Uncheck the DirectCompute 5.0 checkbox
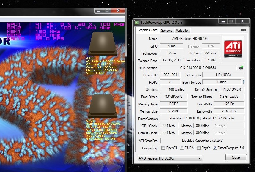 (215, 148)
